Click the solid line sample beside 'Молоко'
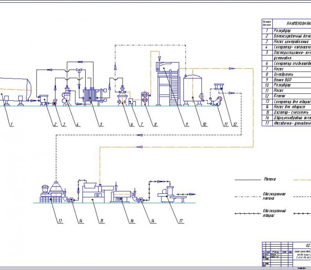 pos(248,180)
